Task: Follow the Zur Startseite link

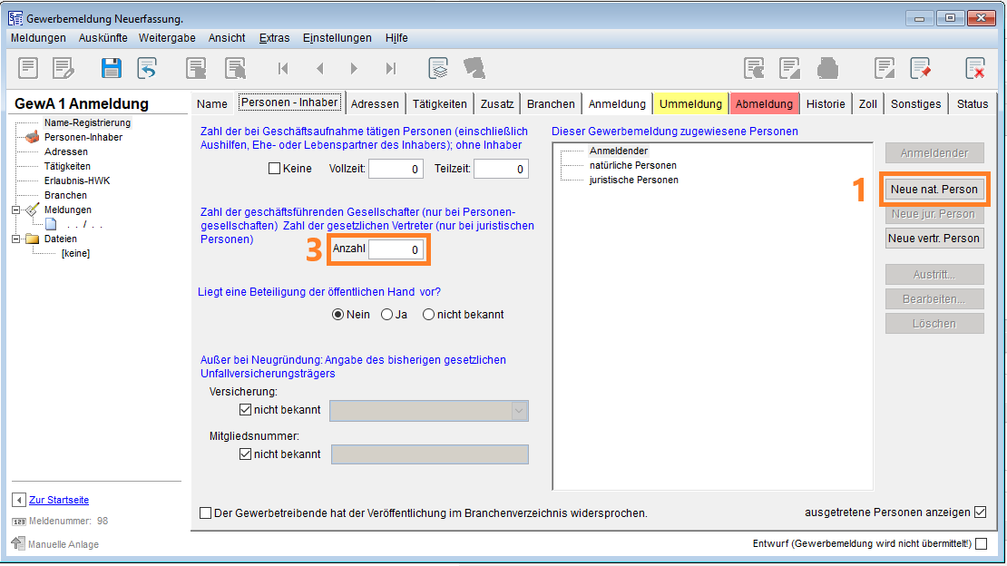Action: 59,500
